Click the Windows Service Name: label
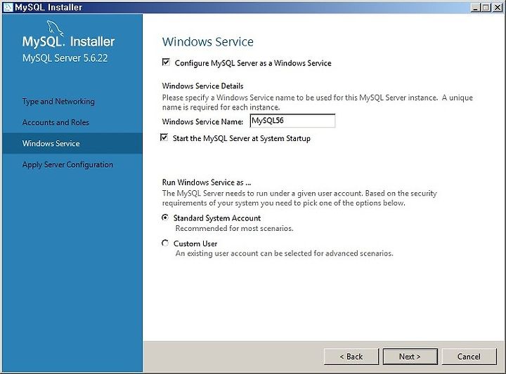506x374 pixels. click(202, 122)
